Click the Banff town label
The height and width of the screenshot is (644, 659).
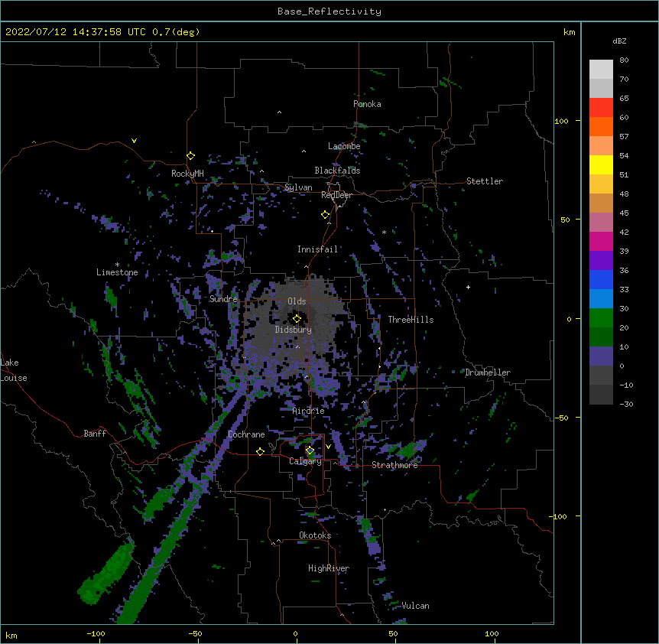(95, 434)
